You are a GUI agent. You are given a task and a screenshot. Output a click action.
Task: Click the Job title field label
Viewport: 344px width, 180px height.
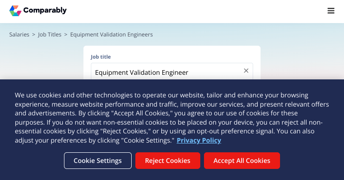(101, 57)
